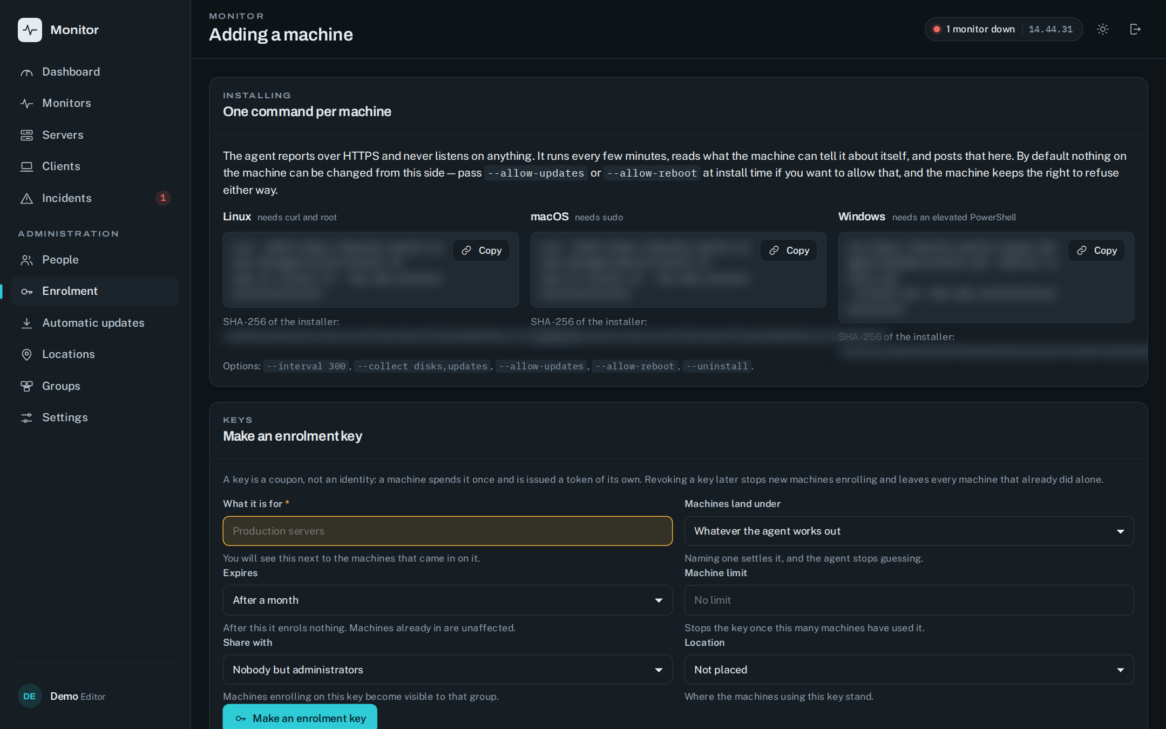
Task: Click the Demo Editor user name
Action: click(78, 697)
